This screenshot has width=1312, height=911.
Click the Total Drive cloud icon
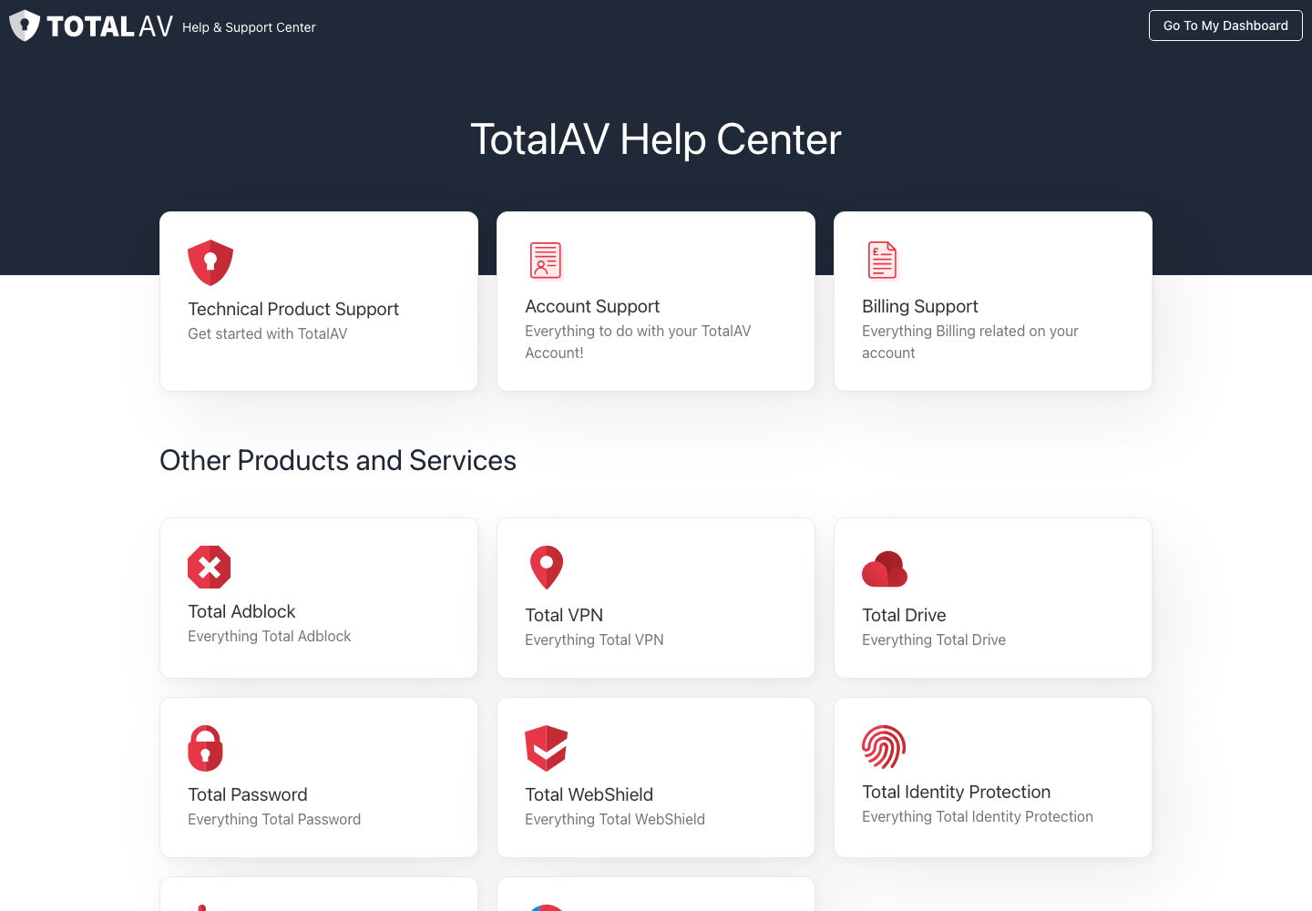(885, 569)
